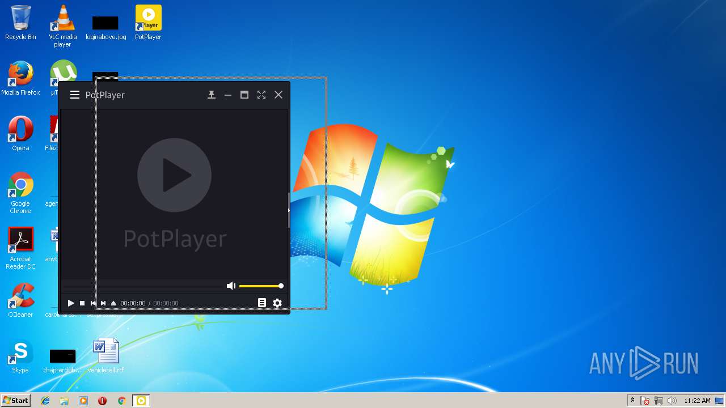Click the large center play button
The height and width of the screenshot is (408, 726).
(x=174, y=175)
